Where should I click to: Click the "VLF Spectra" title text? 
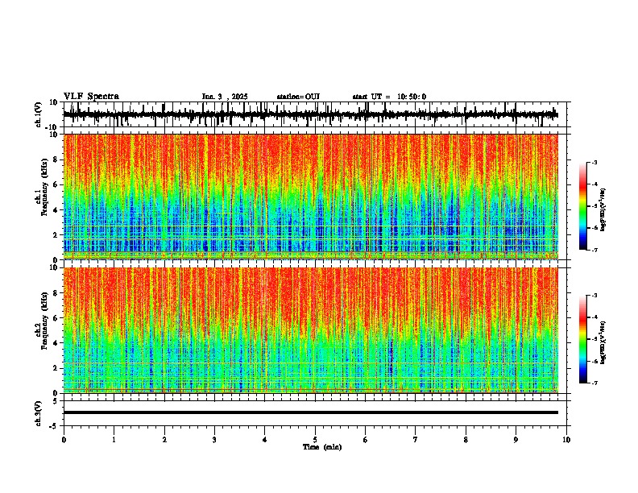click(x=91, y=97)
